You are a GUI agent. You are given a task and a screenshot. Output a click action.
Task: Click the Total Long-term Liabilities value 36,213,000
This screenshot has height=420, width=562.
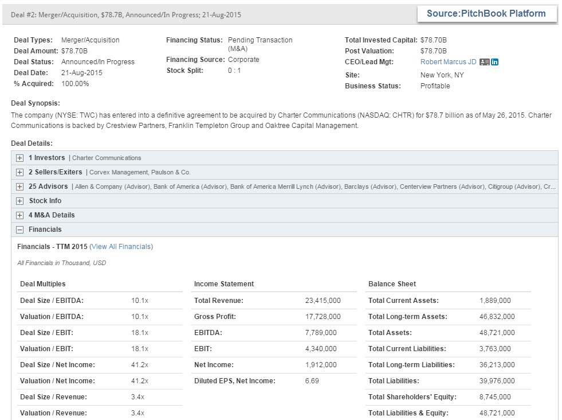coord(497,365)
